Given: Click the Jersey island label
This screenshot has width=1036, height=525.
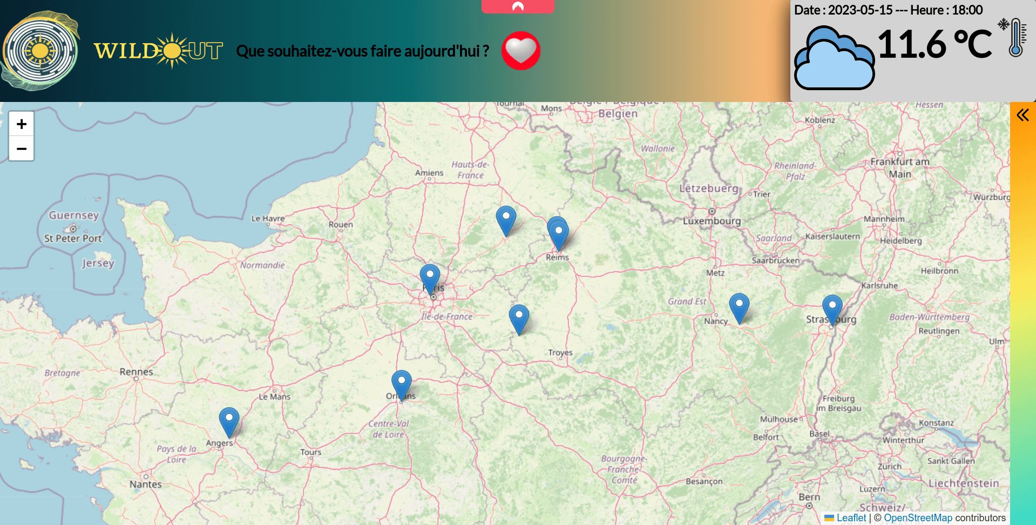Looking at the screenshot, I should pyautogui.click(x=98, y=263).
